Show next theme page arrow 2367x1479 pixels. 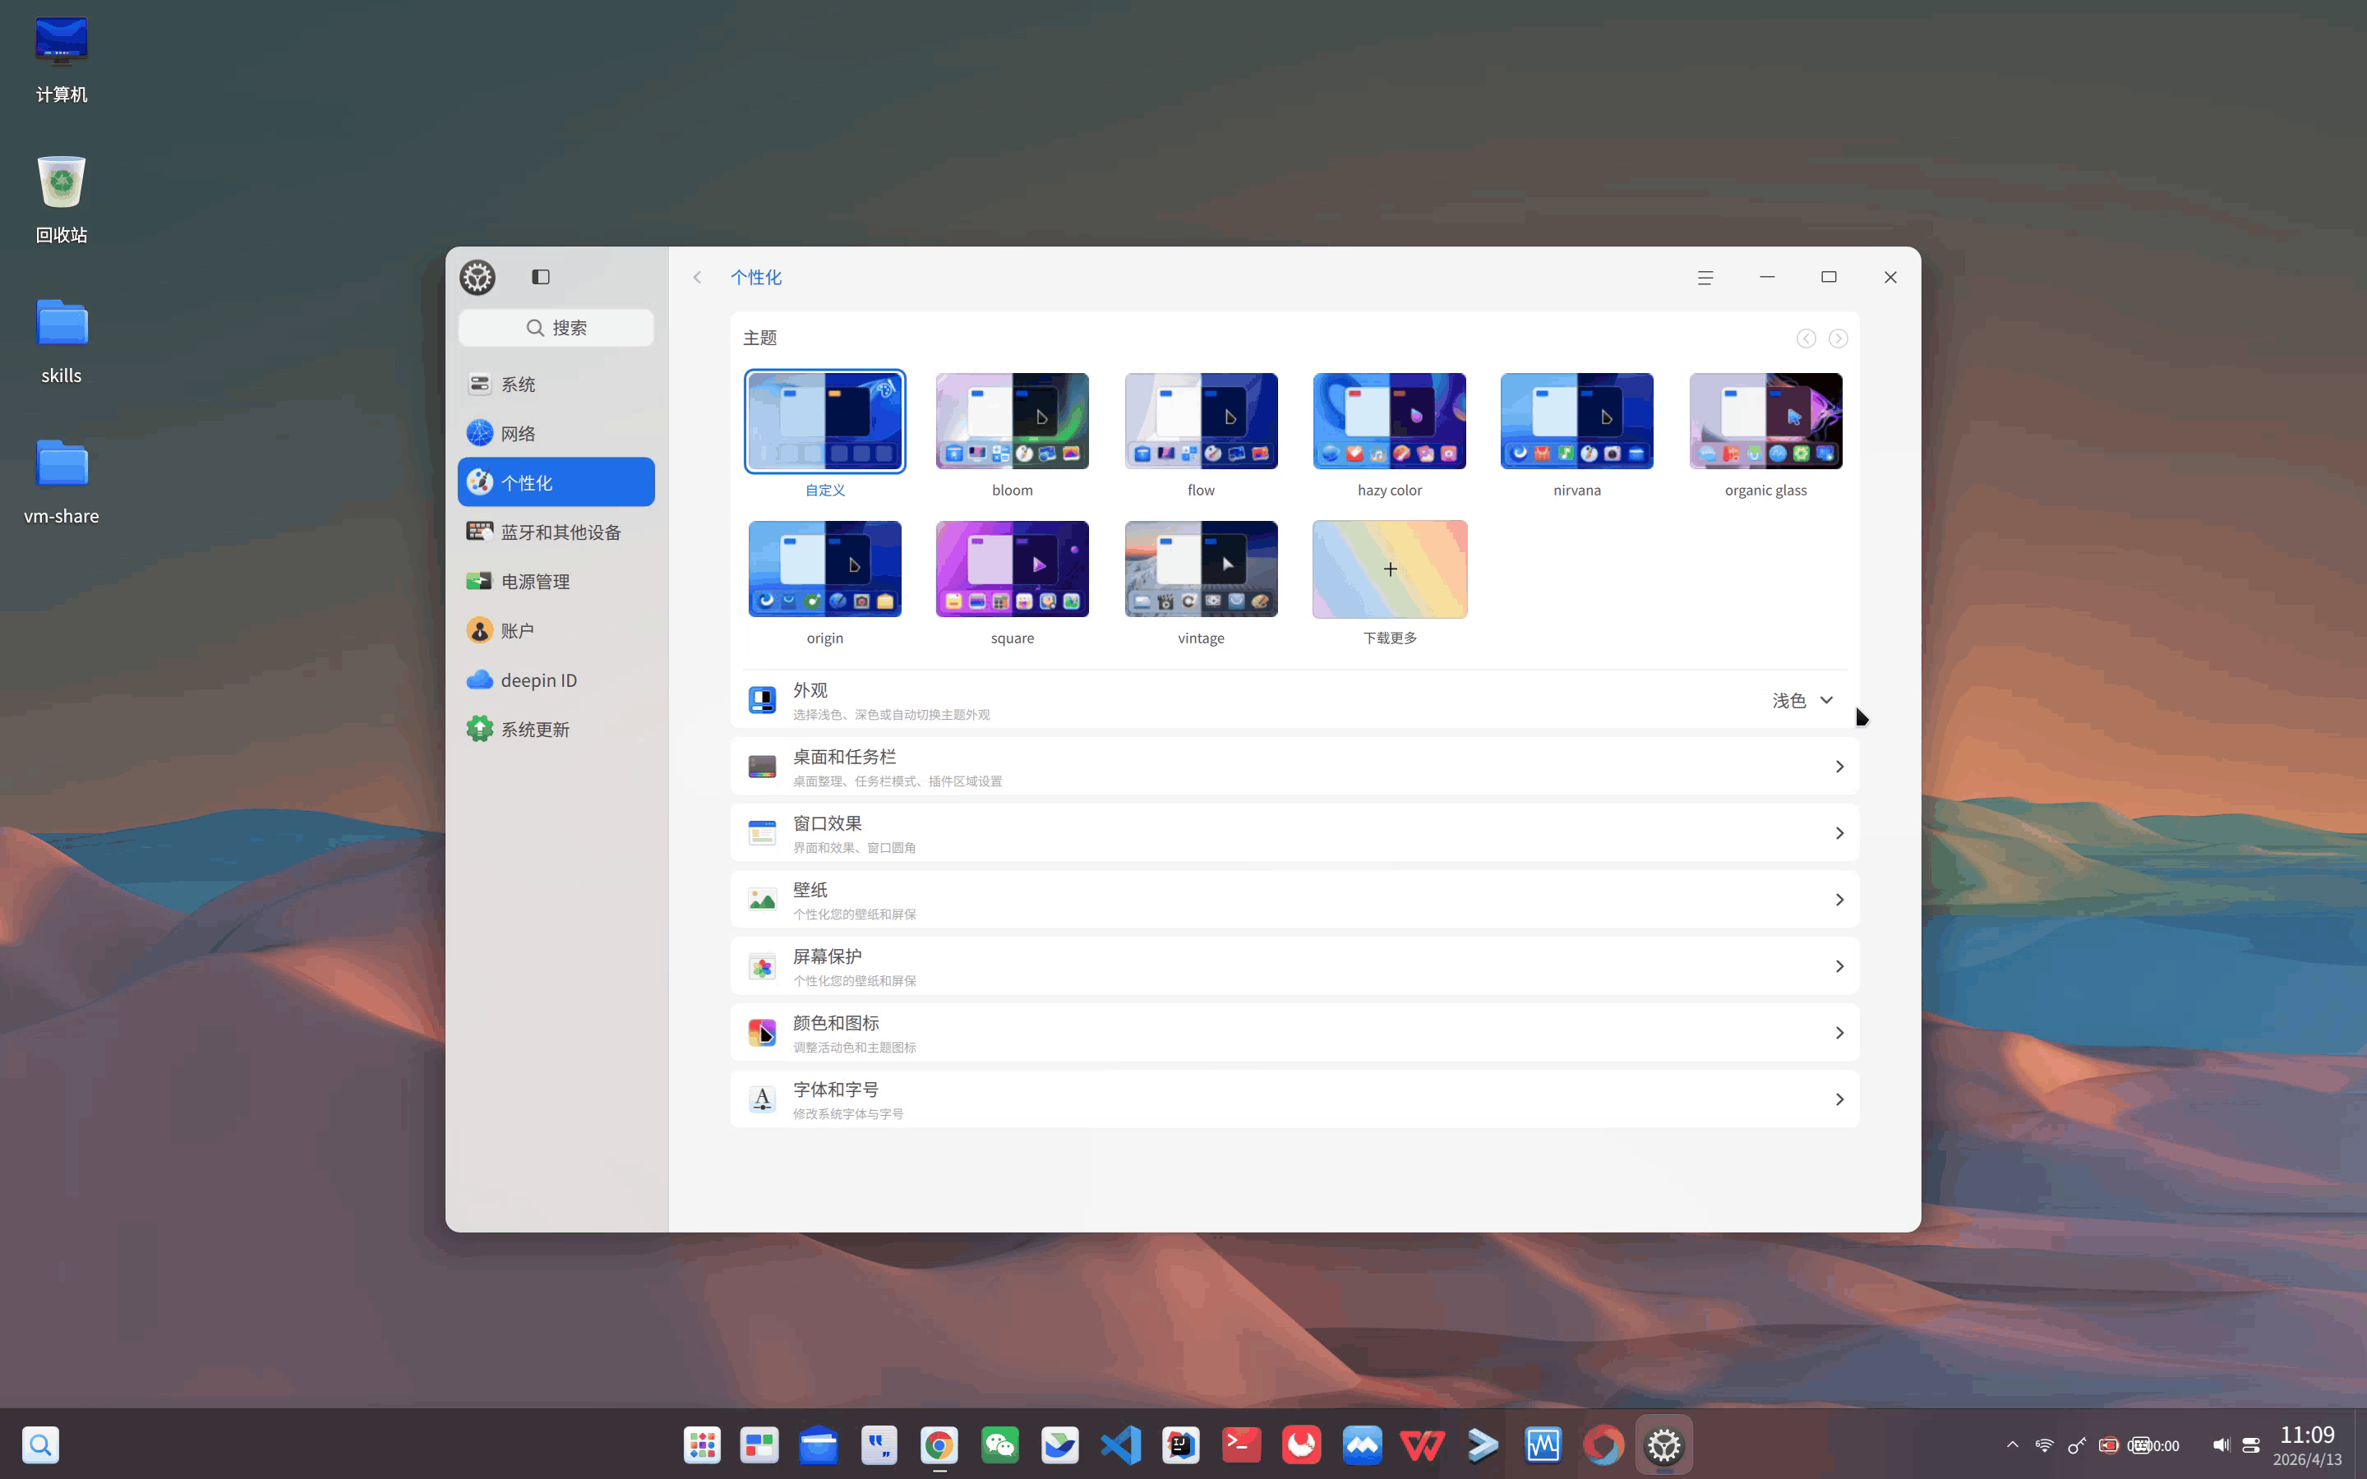(x=1838, y=339)
